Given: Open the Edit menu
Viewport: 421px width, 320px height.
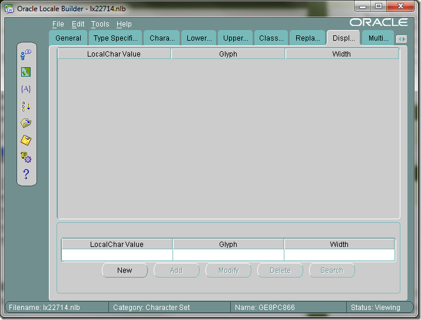Looking at the screenshot, I should pos(78,24).
